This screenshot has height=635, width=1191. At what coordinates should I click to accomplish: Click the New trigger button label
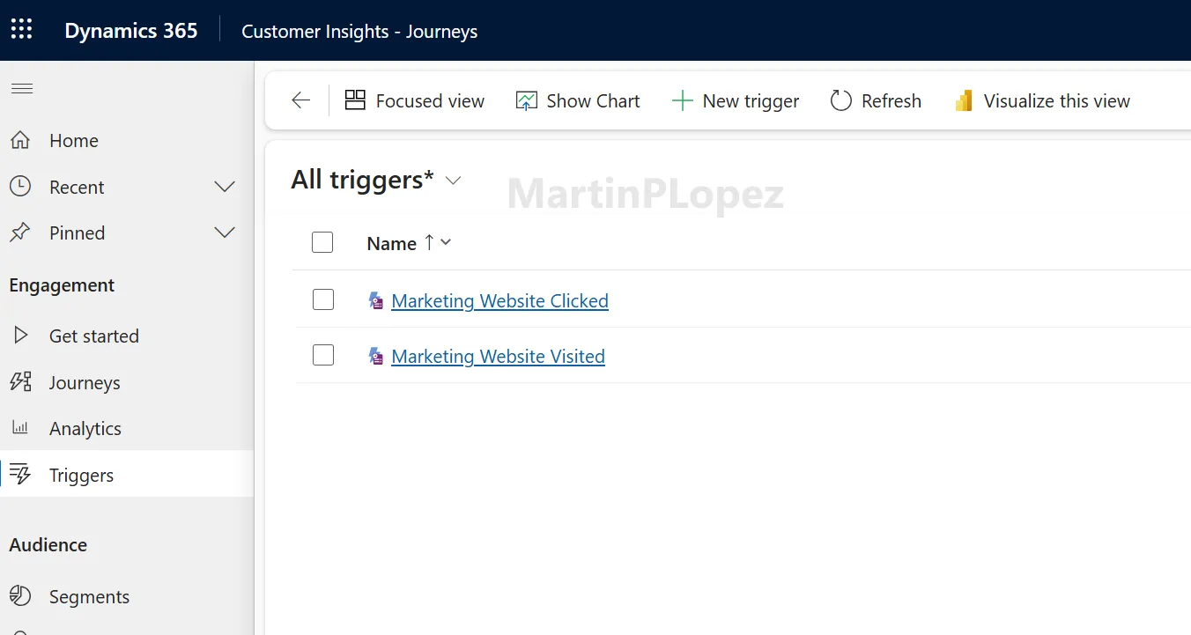point(751,101)
